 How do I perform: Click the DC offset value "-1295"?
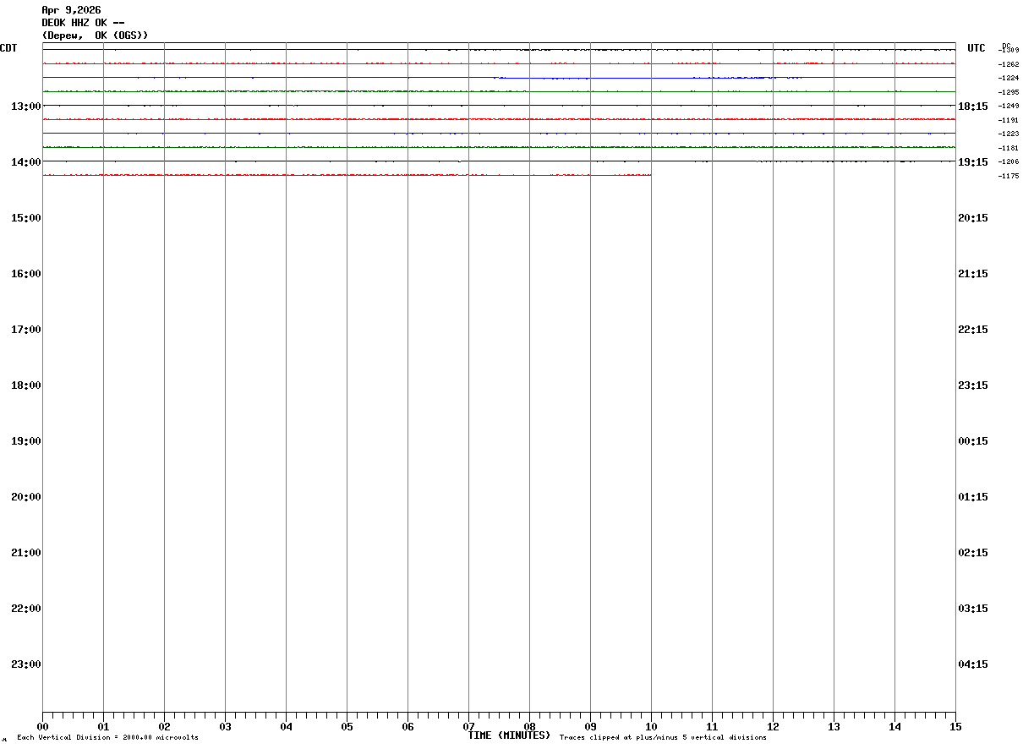point(1009,92)
